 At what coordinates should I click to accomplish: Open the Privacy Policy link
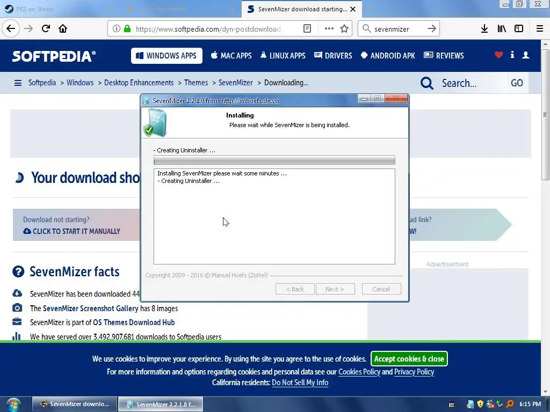tap(414, 372)
